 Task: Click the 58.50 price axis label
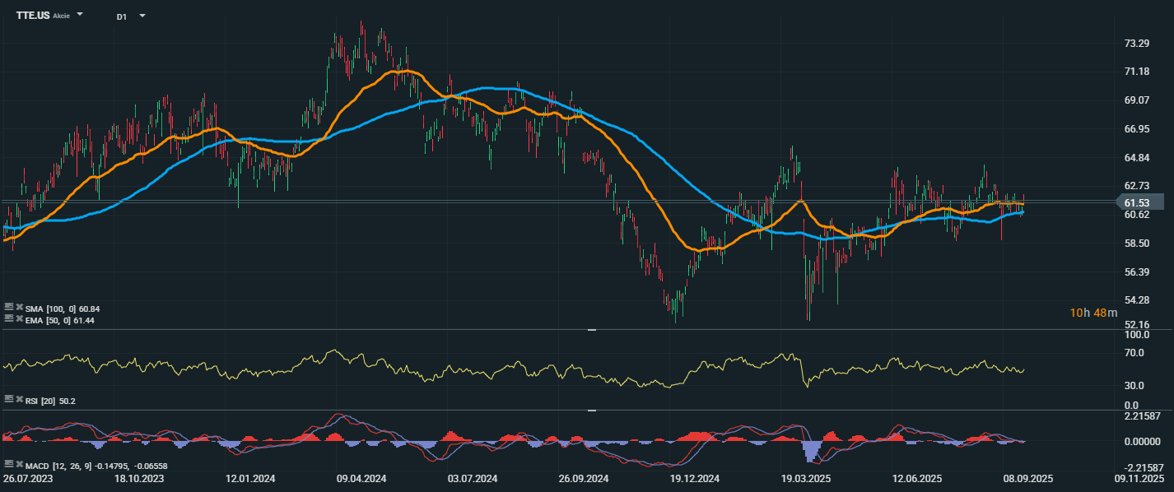[x=1136, y=244]
